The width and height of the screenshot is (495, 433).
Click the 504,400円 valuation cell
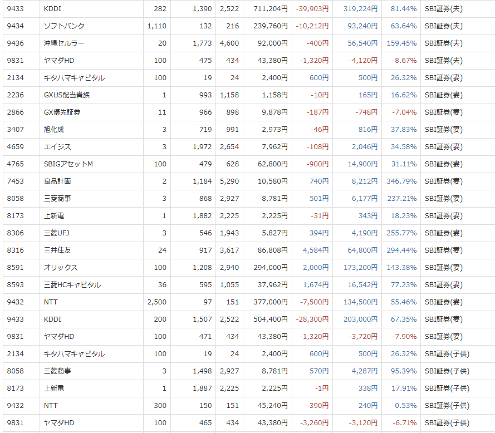tap(271, 319)
